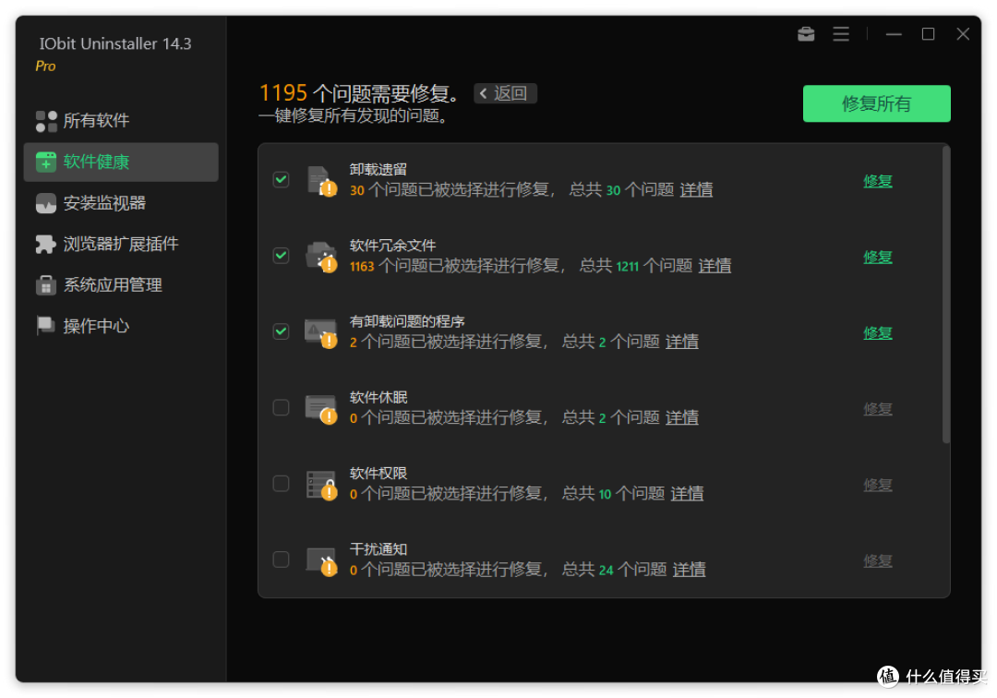Click 修复 link for 软件休眠
Image resolution: width=997 pixels, height=698 pixels.
click(878, 409)
